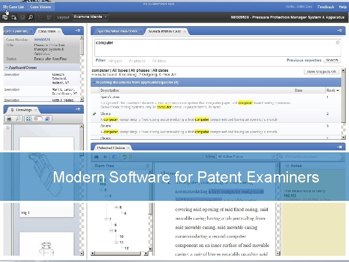Collapse claim 9 node in the Claim Tree
Screen dimensions: 349x262
click(111, 230)
